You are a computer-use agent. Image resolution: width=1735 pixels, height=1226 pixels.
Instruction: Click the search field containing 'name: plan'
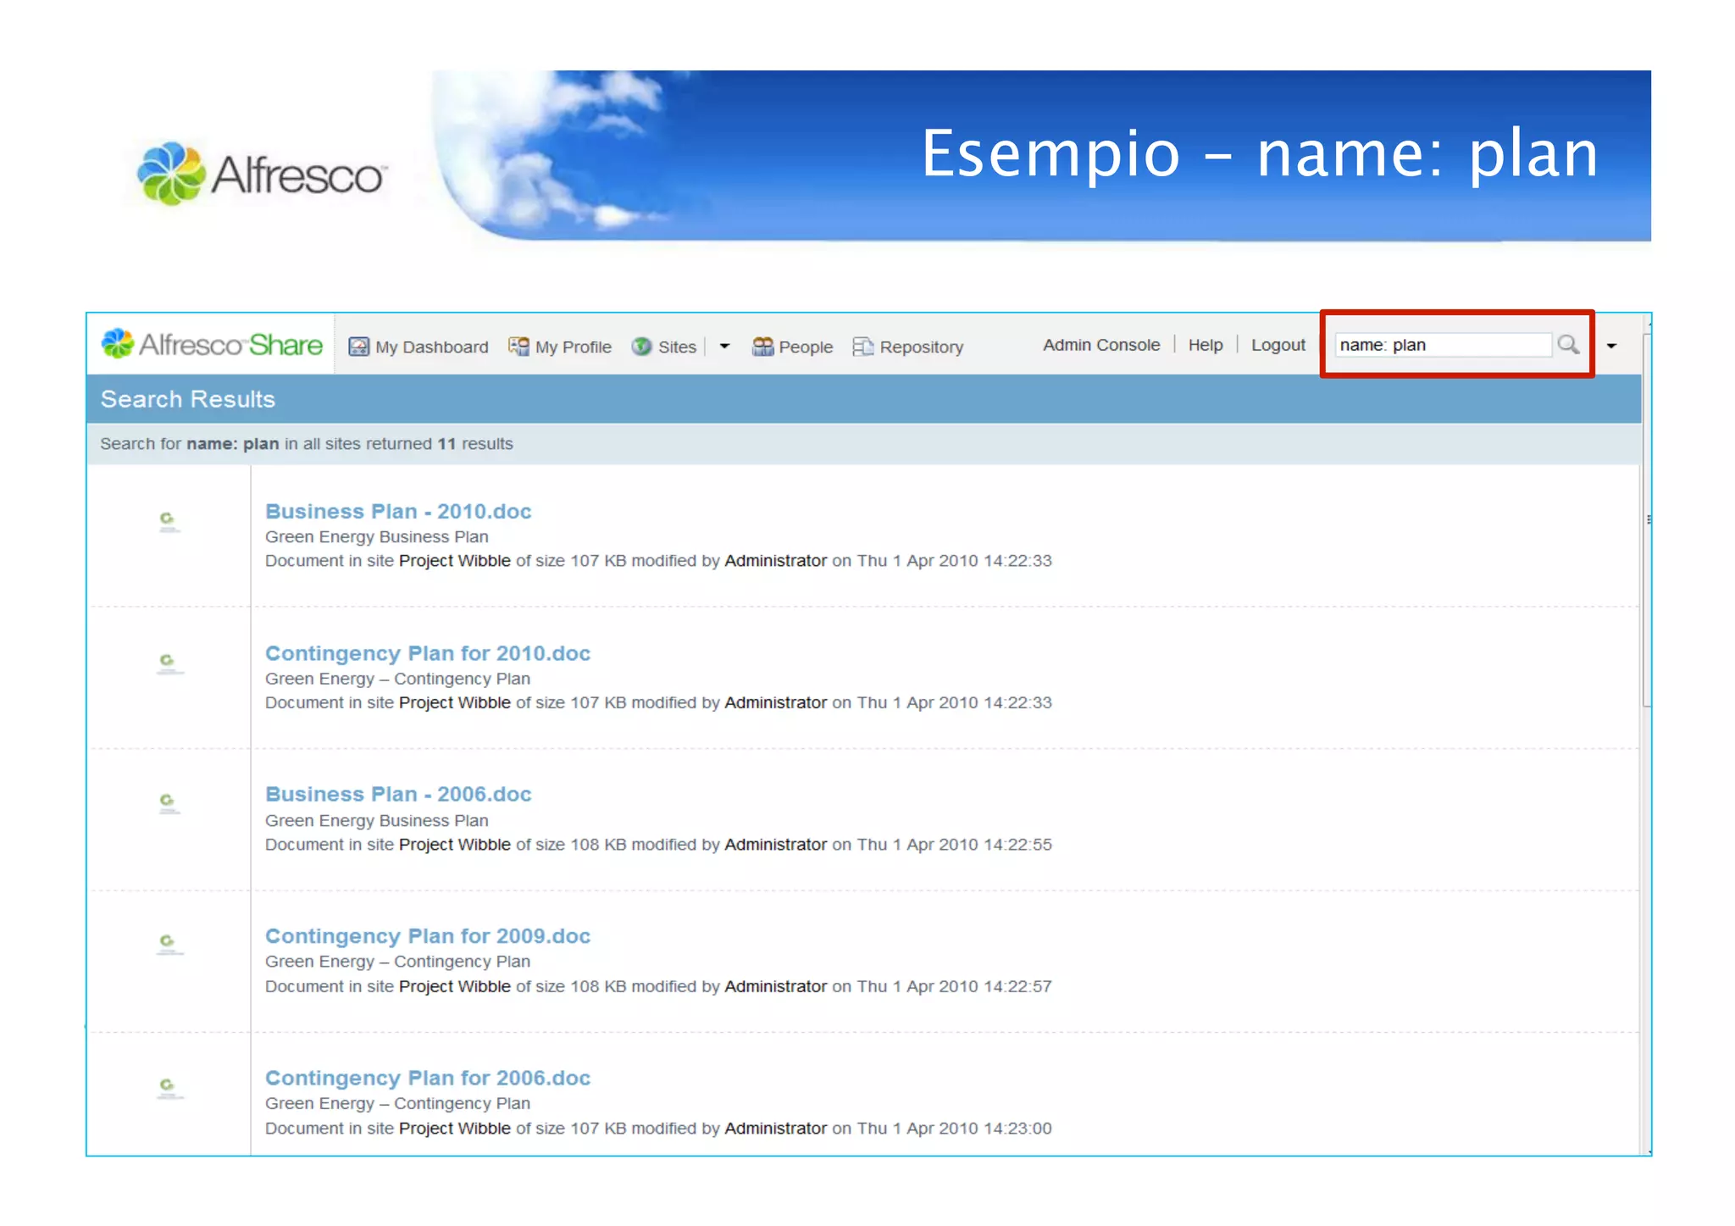(1444, 345)
